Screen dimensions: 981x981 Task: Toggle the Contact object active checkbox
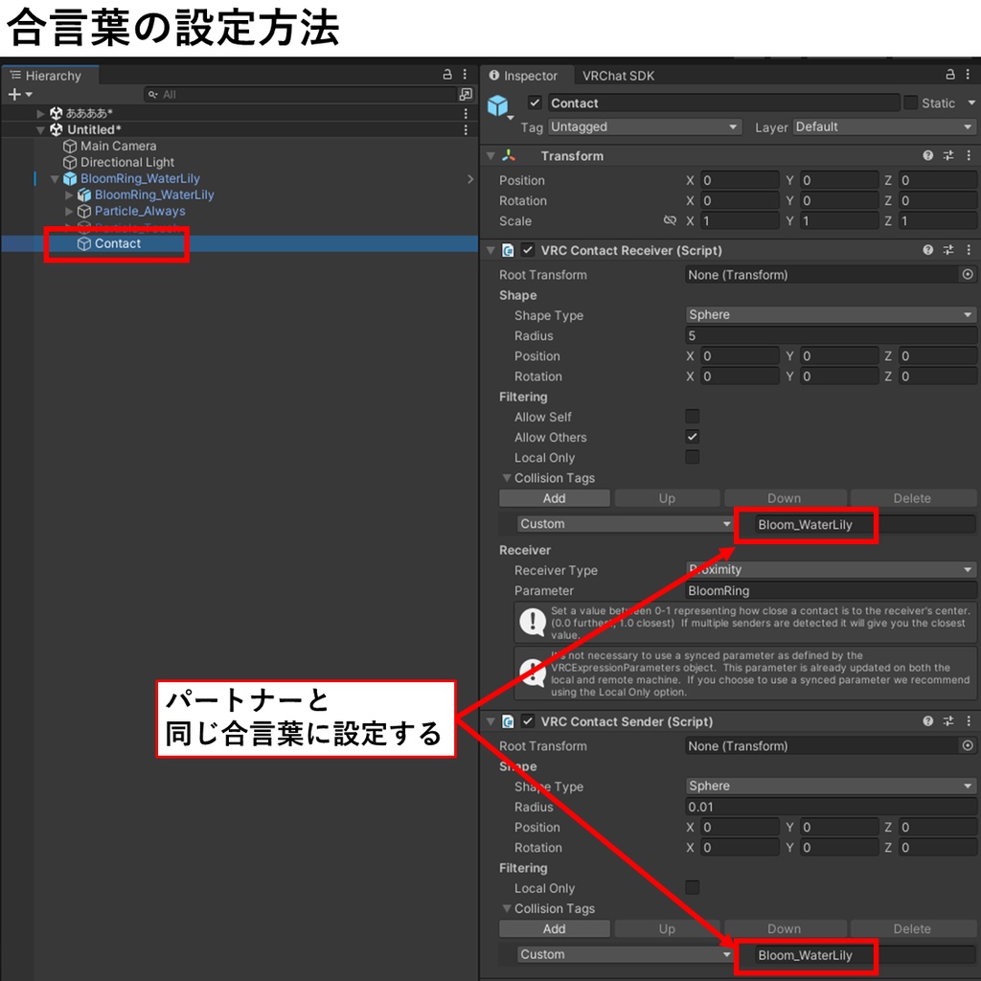[x=535, y=103]
